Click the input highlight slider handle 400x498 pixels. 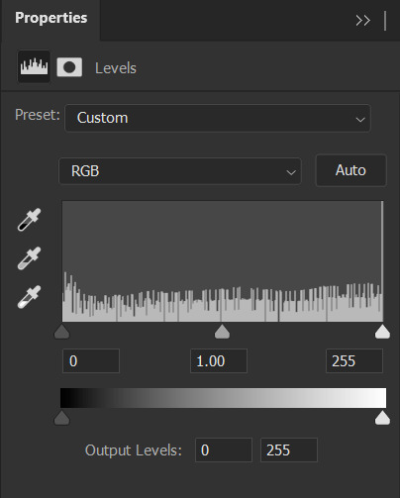(382, 332)
